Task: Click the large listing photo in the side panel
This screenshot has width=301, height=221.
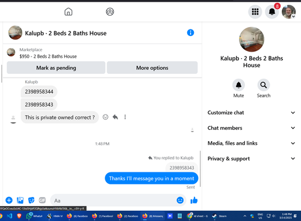Action: click(252, 40)
